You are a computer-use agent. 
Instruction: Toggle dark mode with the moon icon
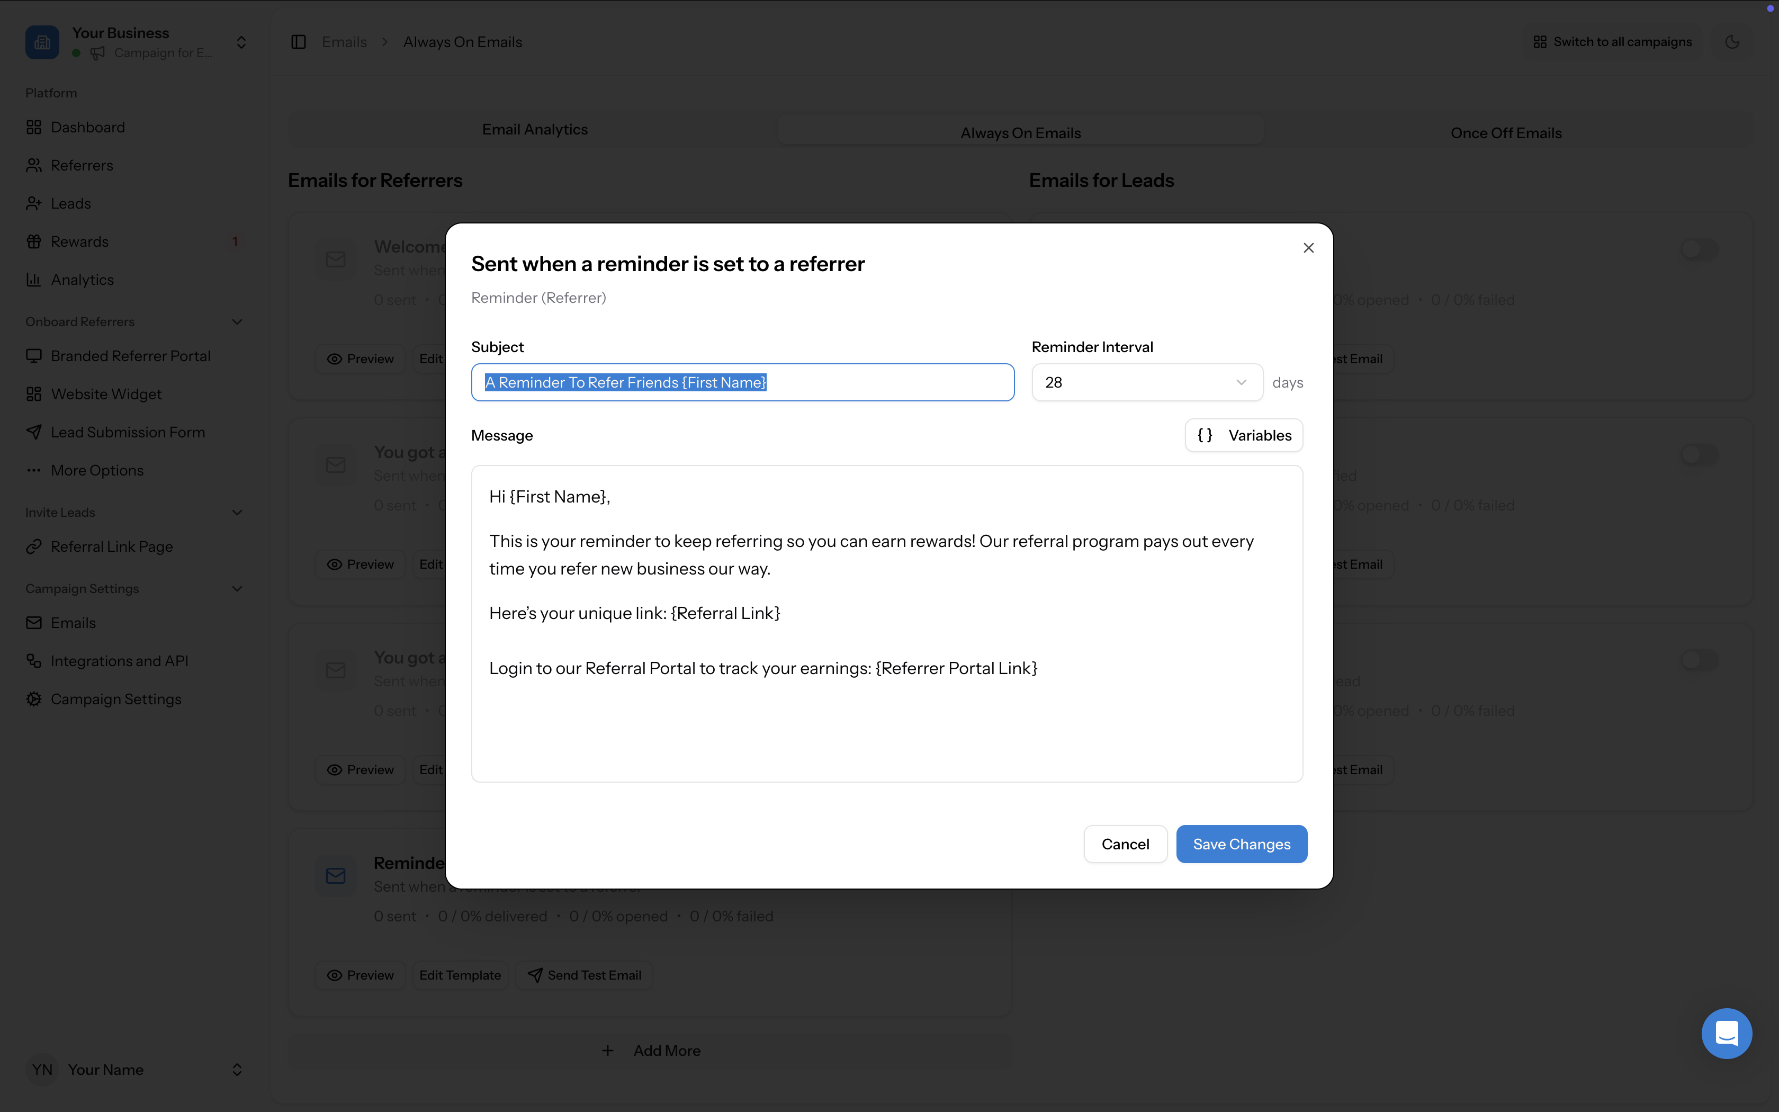tap(1732, 41)
